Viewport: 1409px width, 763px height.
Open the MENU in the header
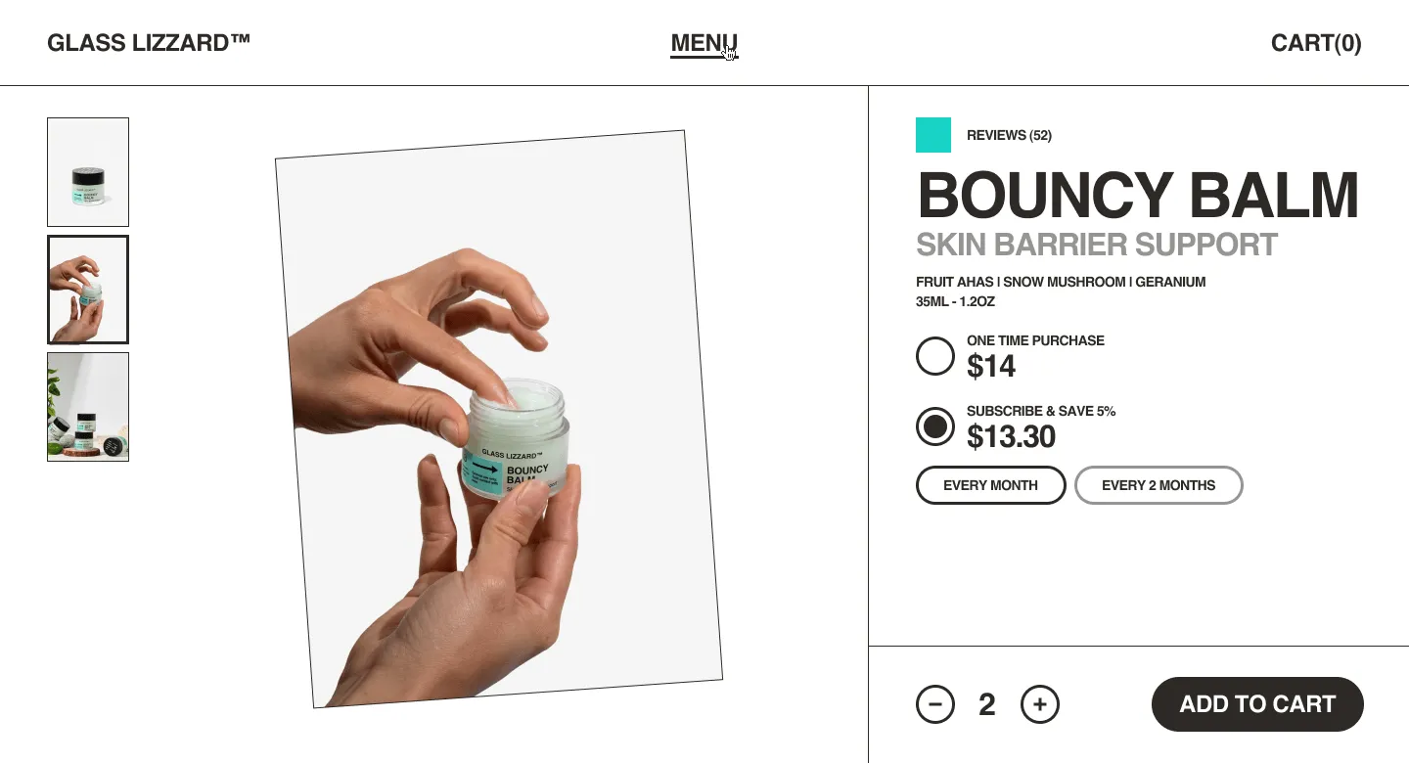704,43
